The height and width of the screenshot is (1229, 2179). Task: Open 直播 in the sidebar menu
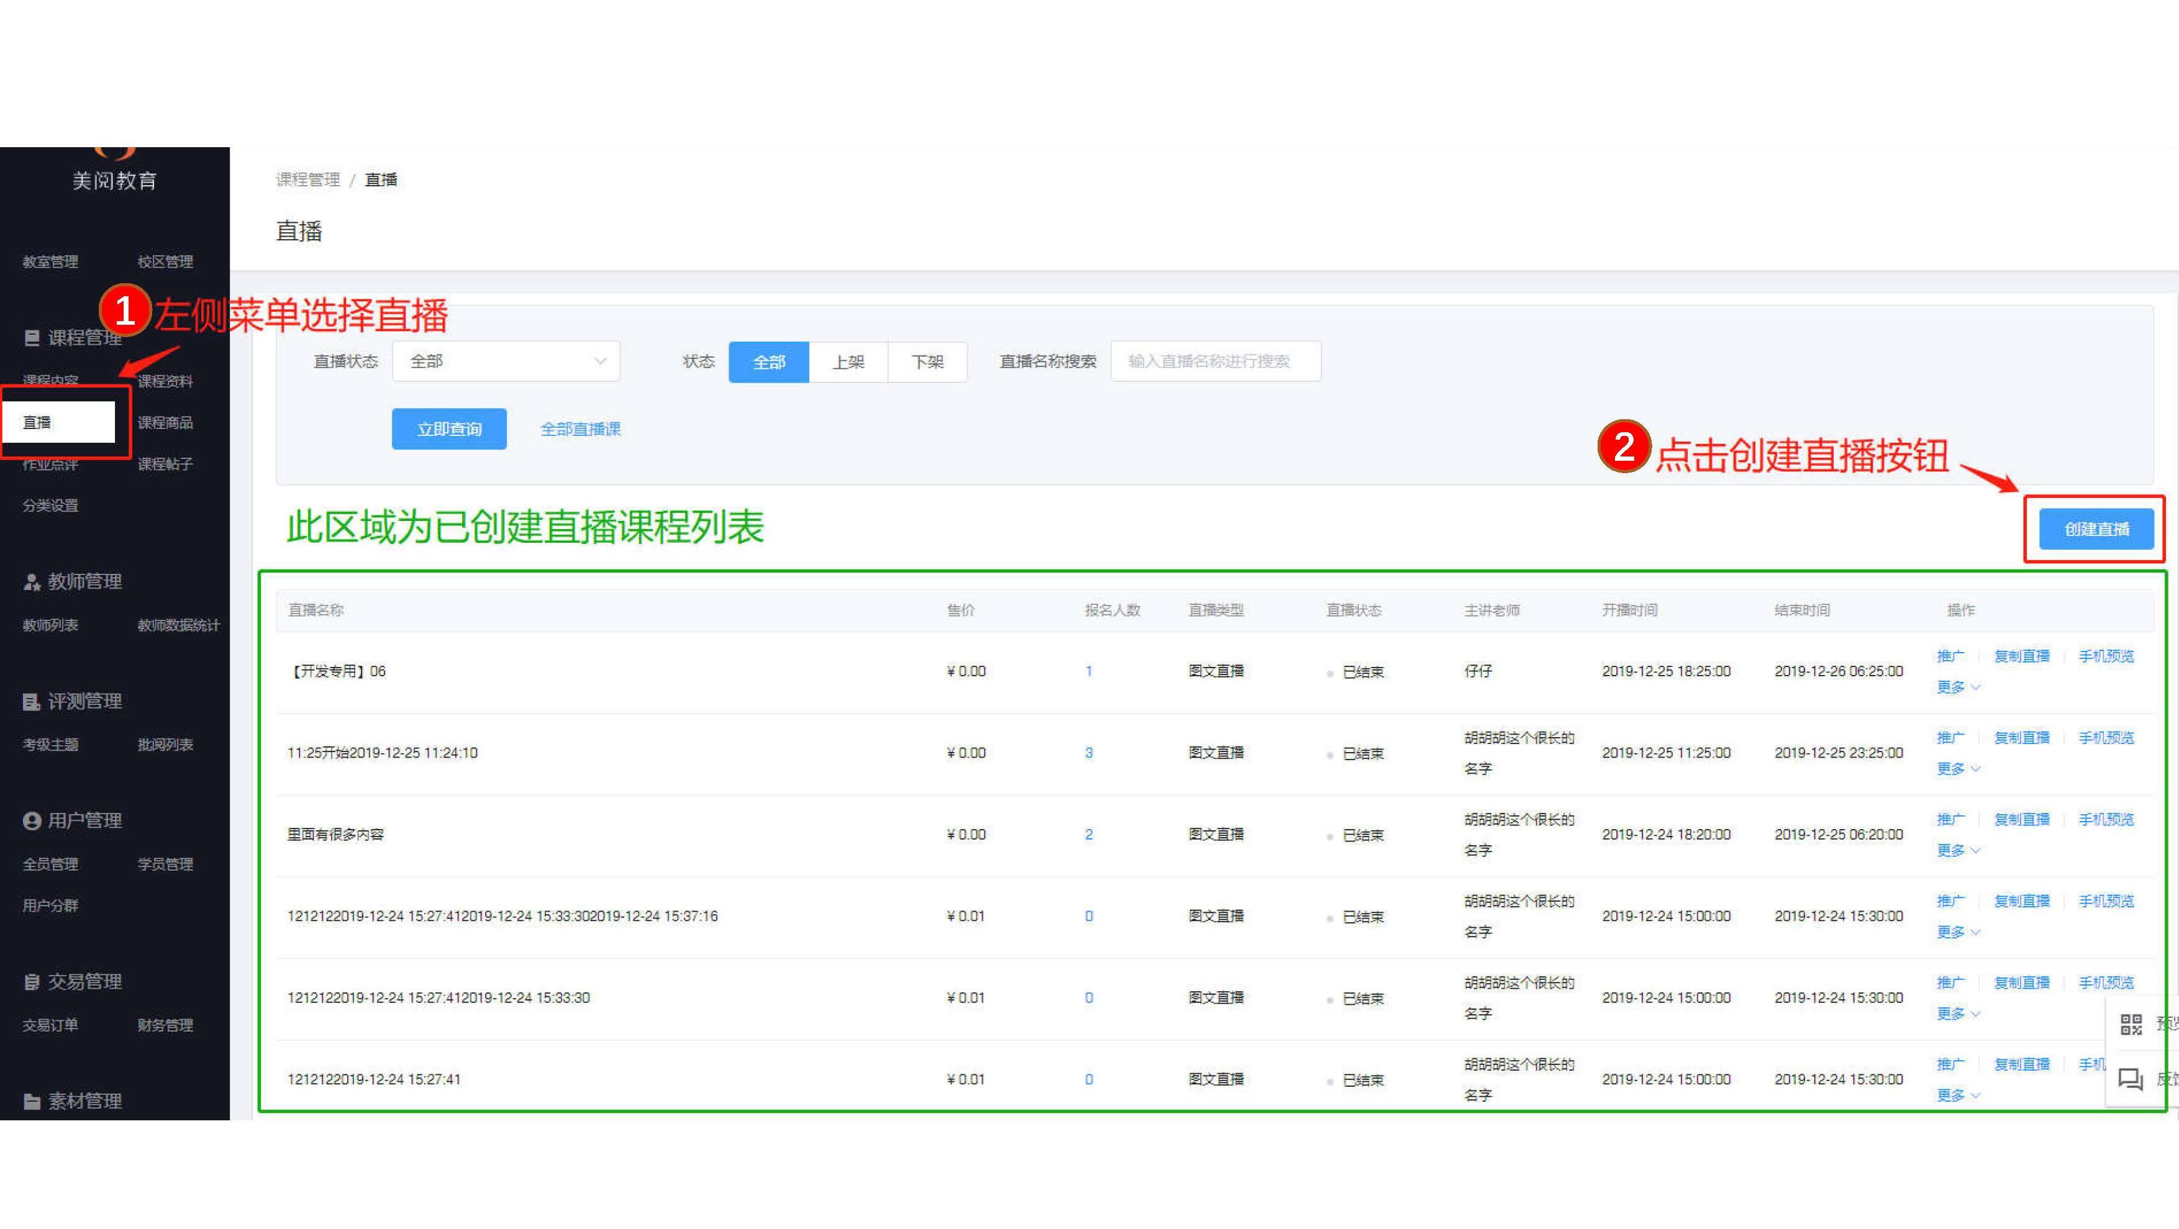[59, 422]
